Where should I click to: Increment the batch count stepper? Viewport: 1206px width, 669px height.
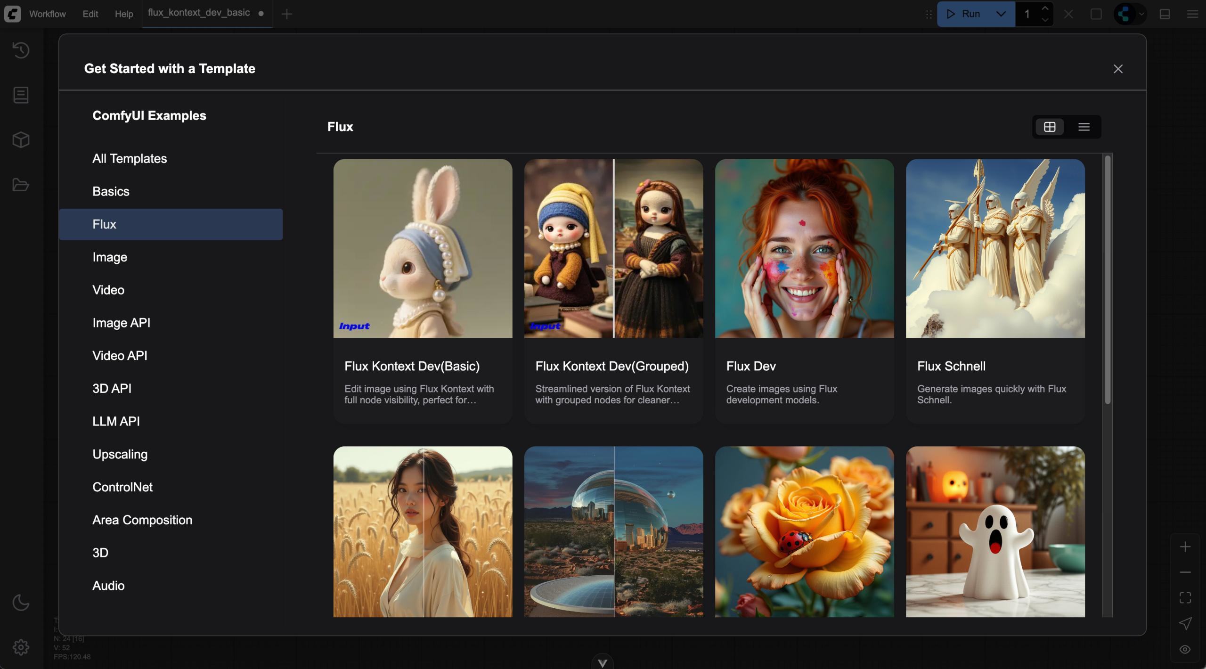(1045, 8)
